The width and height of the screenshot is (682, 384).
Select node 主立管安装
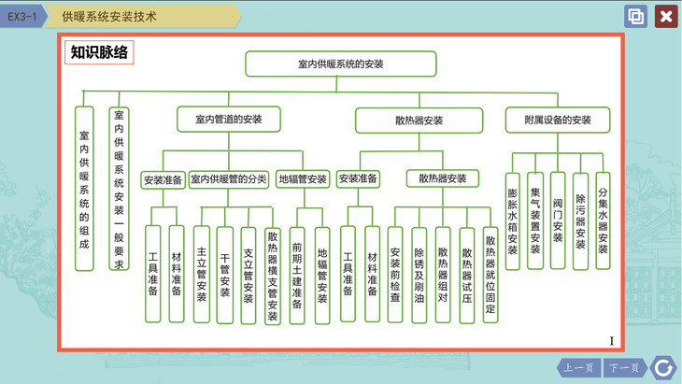pos(202,275)
